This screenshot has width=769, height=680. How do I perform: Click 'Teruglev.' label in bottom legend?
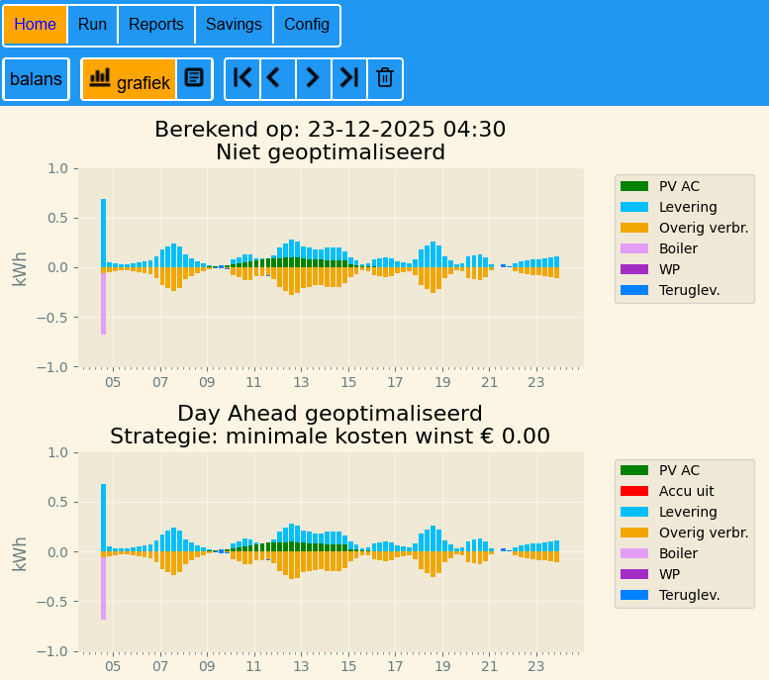[690, 595]
